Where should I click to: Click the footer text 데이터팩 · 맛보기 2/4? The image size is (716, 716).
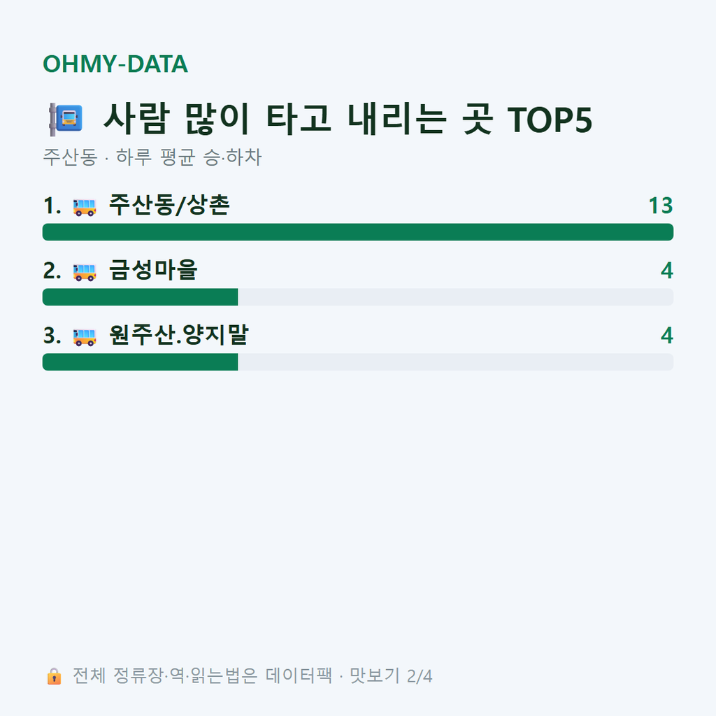click(x=349, y=676)
